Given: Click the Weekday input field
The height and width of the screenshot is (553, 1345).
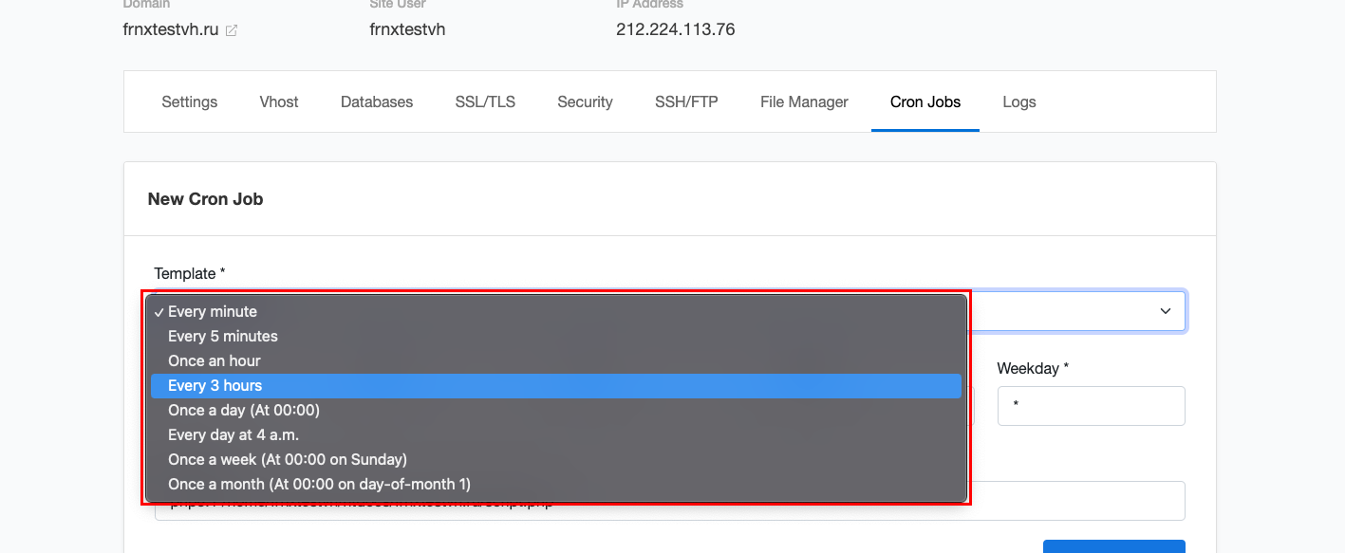Looking at the screenshot, I should [x=1091, y=405].
